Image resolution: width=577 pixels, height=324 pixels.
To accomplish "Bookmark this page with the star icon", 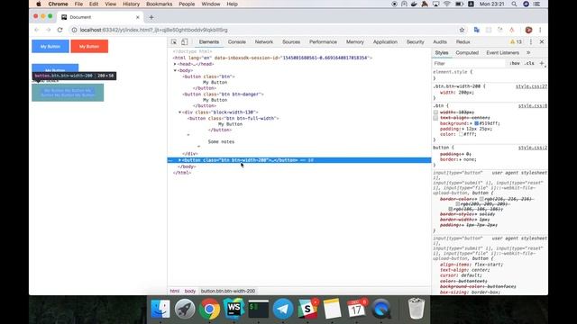I will point(462,30).
